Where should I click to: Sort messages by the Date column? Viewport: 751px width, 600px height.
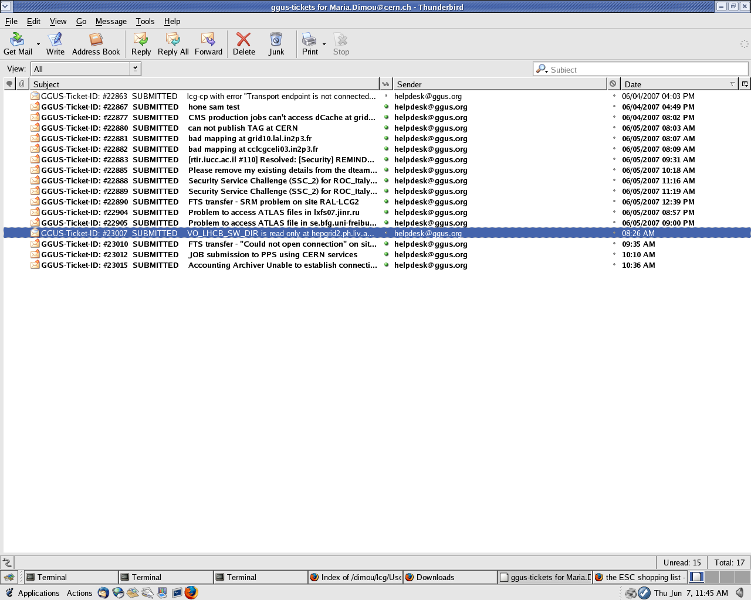pyautogui.click(x=675, y=84)
